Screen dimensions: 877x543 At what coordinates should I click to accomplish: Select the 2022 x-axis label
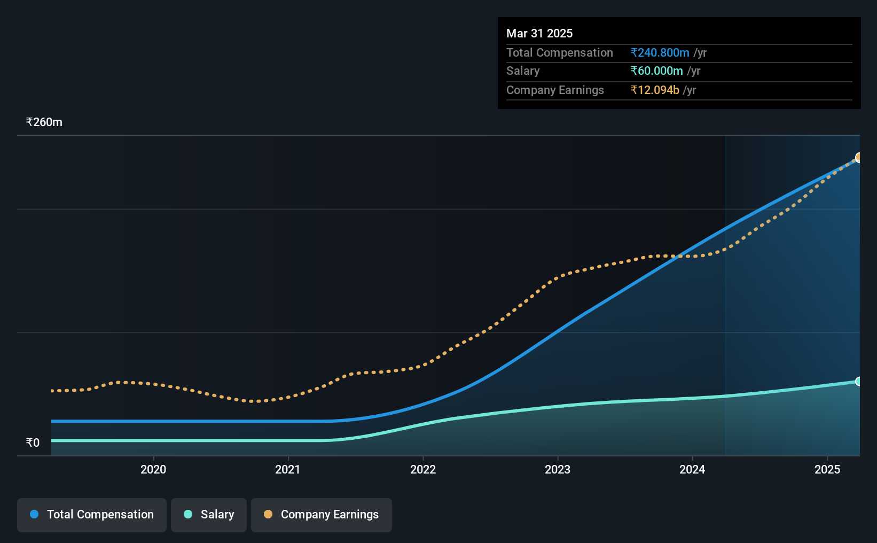423,469
